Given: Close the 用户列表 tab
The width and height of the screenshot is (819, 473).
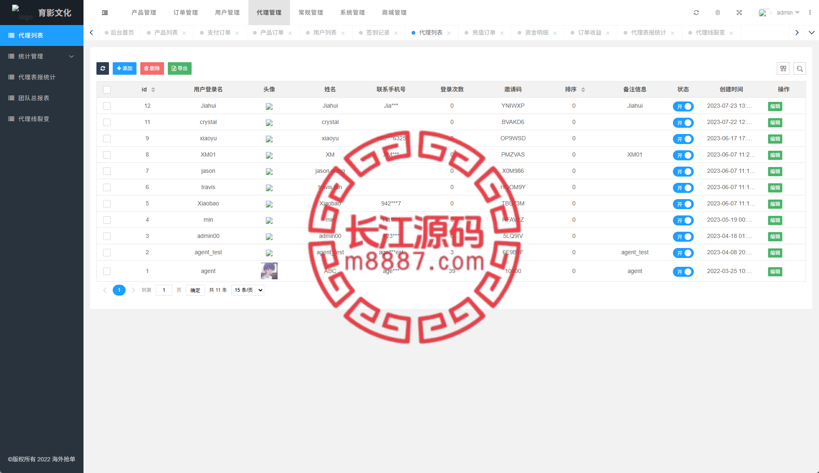Looking at the screenshot, I should pyautogui.click(x=343, y=33).
